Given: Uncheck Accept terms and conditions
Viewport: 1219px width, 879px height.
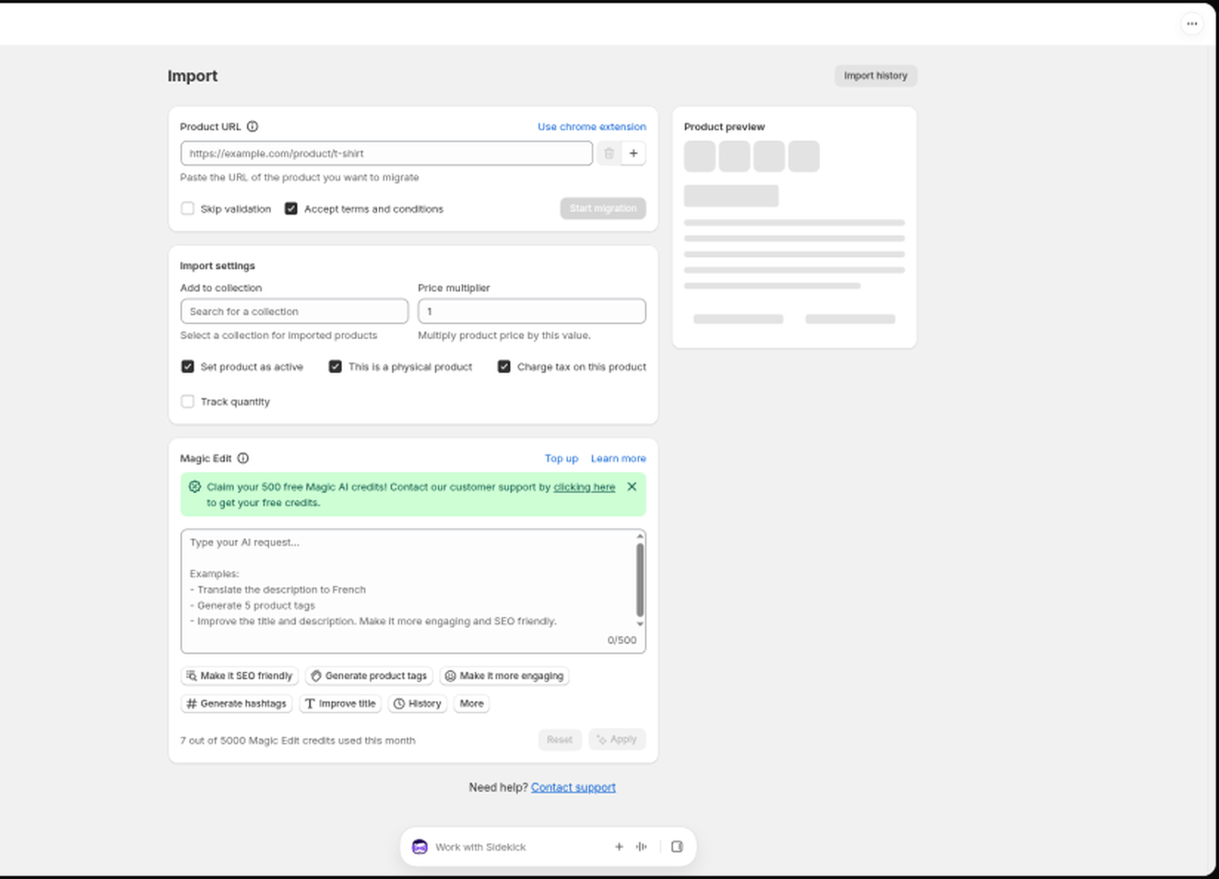Looking at the screenshot, I should 291,209.
